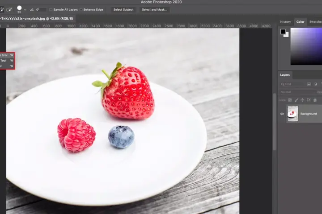Click the Background layer name

[x=309, y=114]
